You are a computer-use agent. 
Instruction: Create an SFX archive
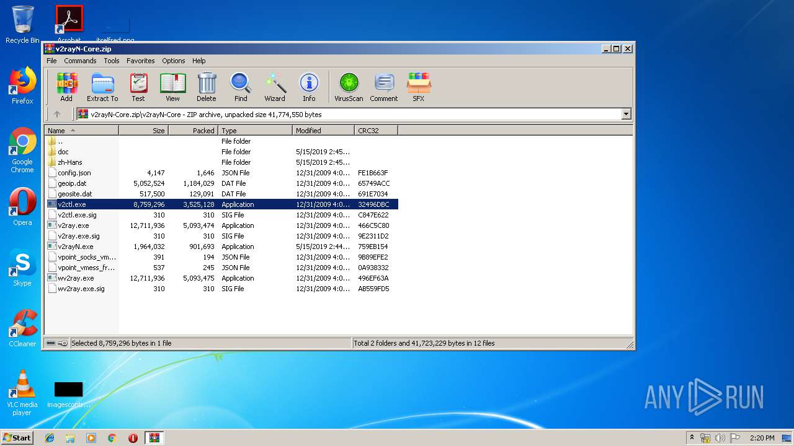[x=419, y=87]
